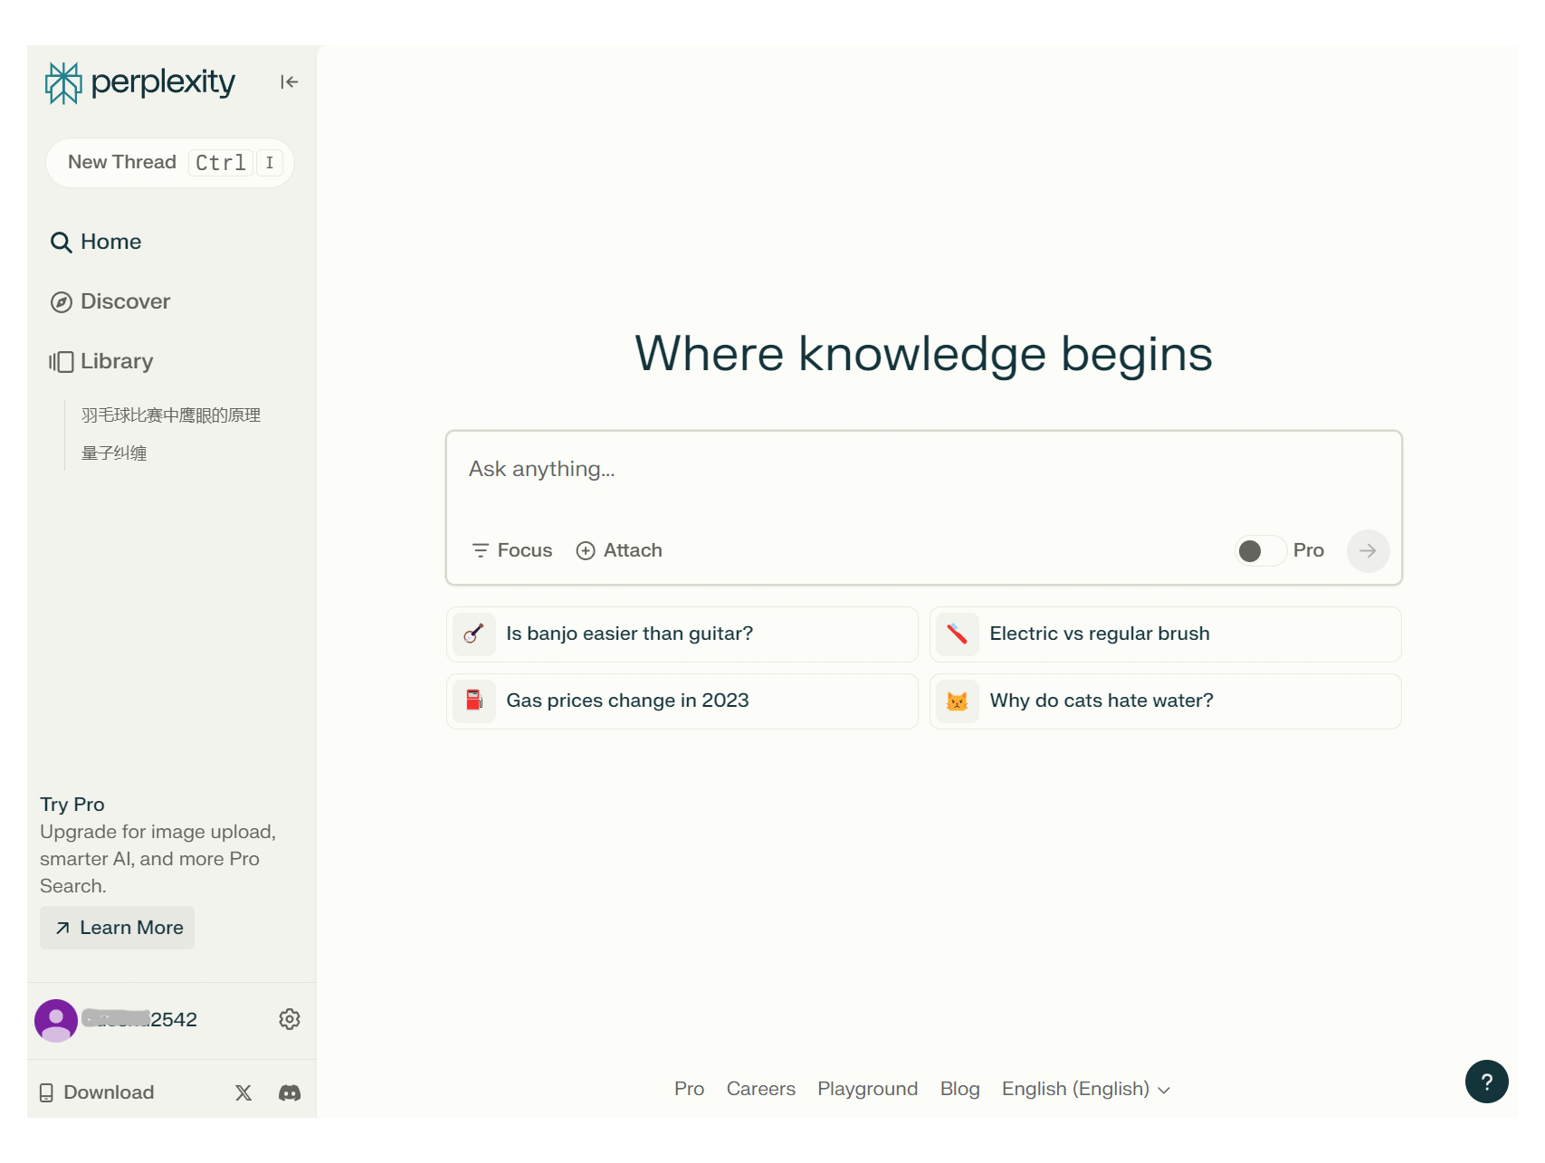Viewport: 1545px width, 1163px height.
Task: Open the Careers footer link
Action: 761,1089
